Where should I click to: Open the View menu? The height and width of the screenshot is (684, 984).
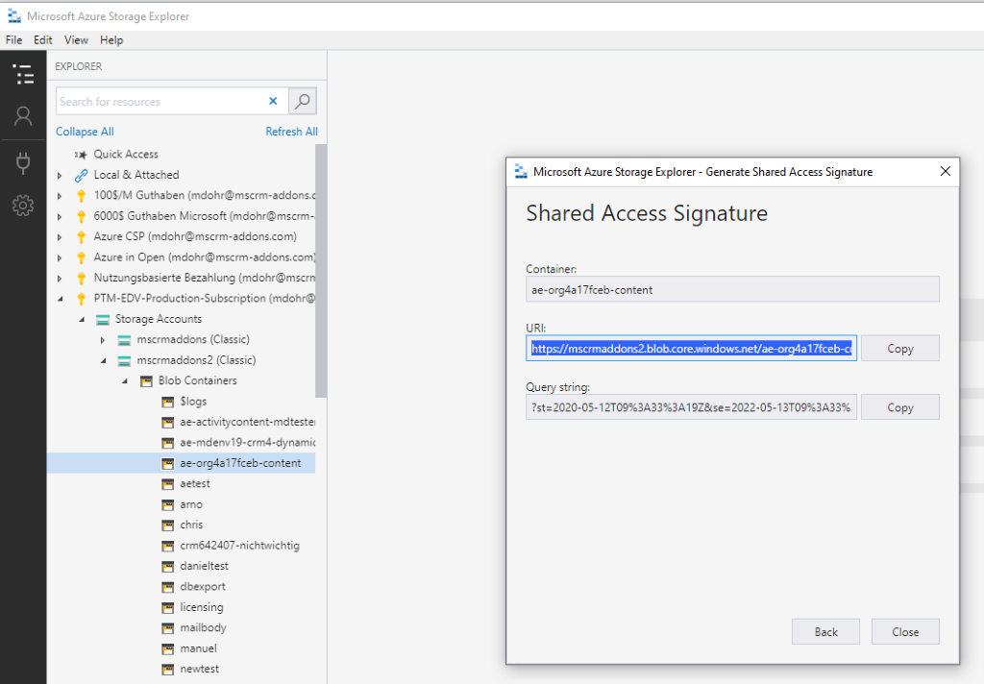76,39
